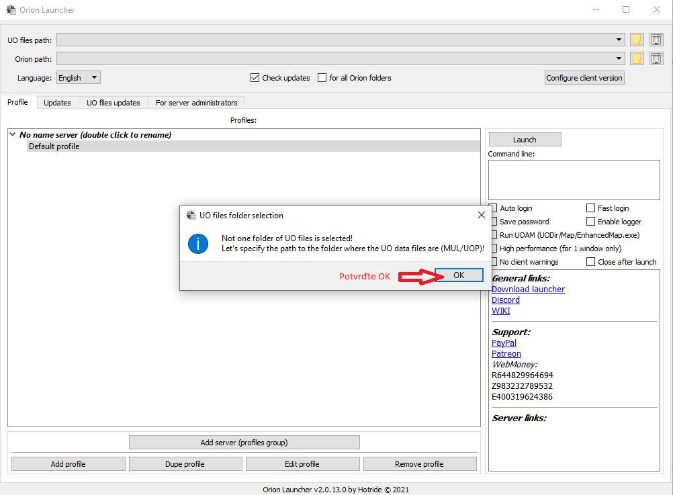
Task: Select WebMoney ID E400319624386
Action: pyautogui.click(x=522, y=397)
